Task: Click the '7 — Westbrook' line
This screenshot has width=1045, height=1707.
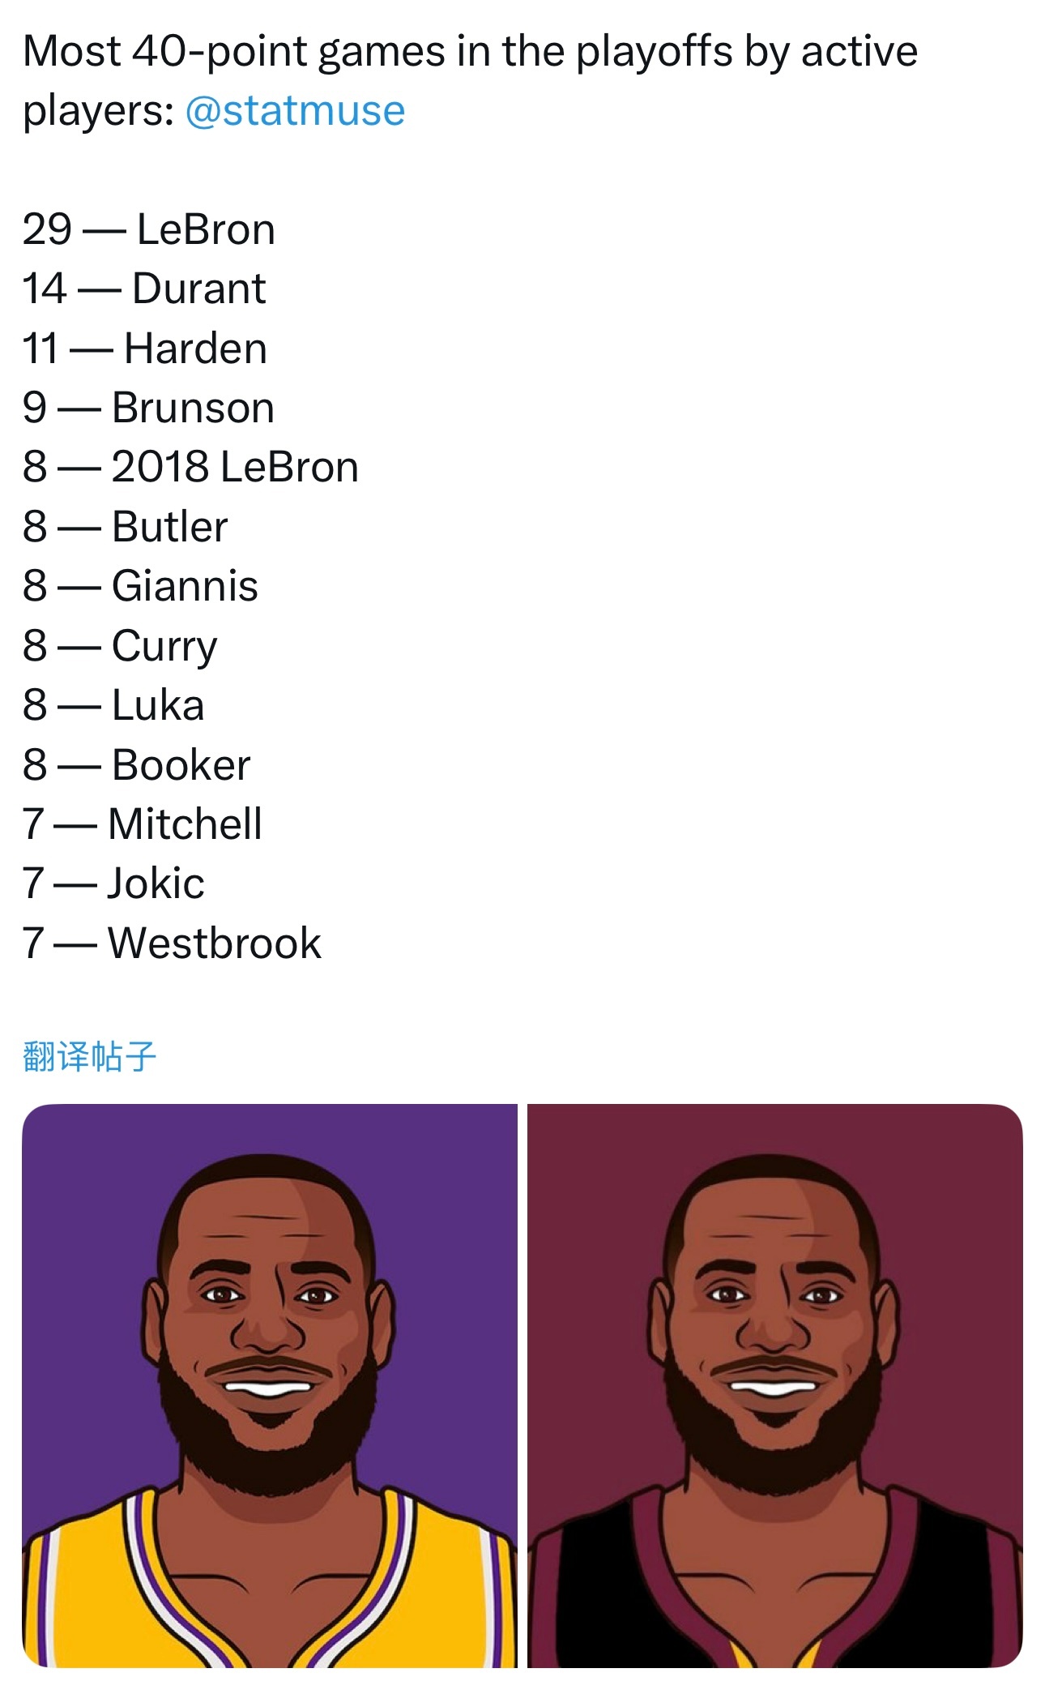Action: click(172, 943)
